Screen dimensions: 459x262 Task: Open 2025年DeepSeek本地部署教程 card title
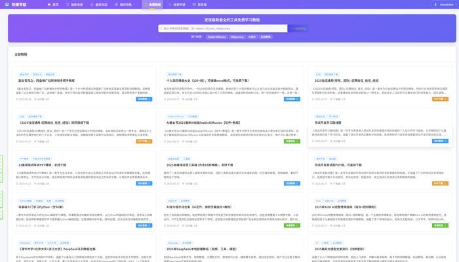click(x=202, y=249)
